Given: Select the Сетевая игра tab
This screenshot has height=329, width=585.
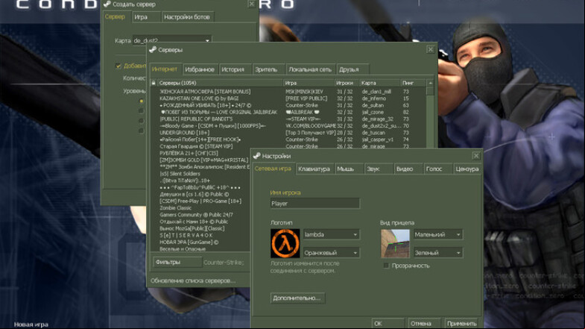Looking at the screenshot, I should tap(273, 169).
